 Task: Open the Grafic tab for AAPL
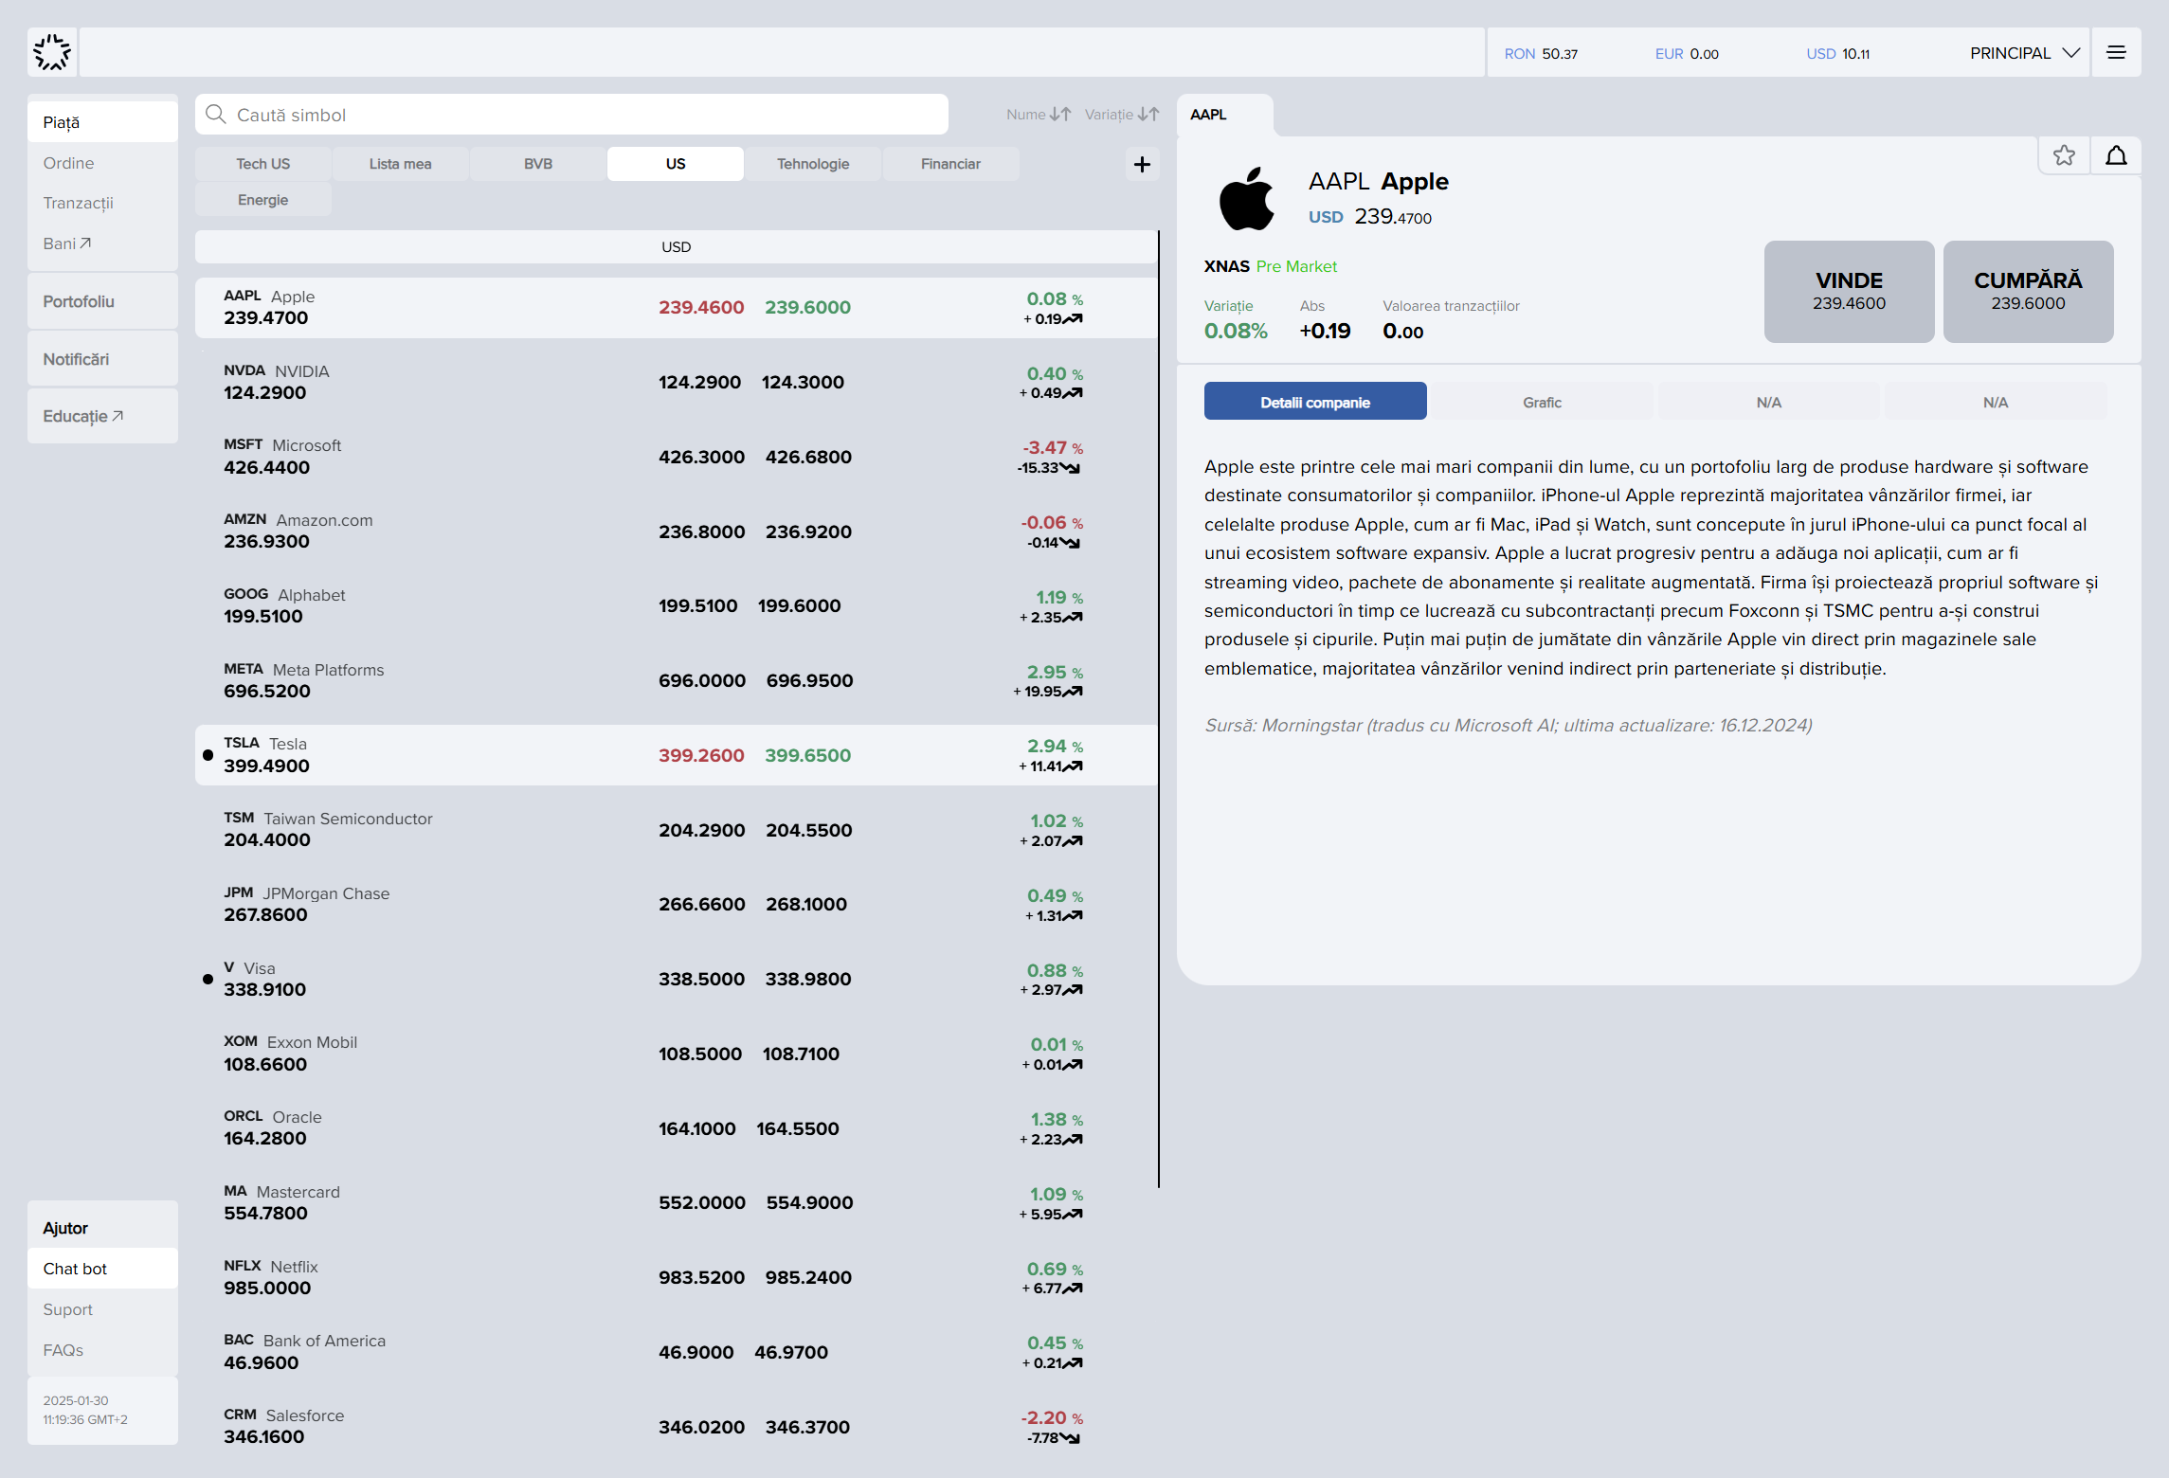click(x=1542, y=402)
